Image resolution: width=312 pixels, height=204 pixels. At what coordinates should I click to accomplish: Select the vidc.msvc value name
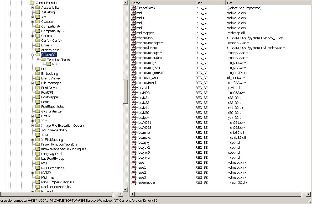click(143, 137)
